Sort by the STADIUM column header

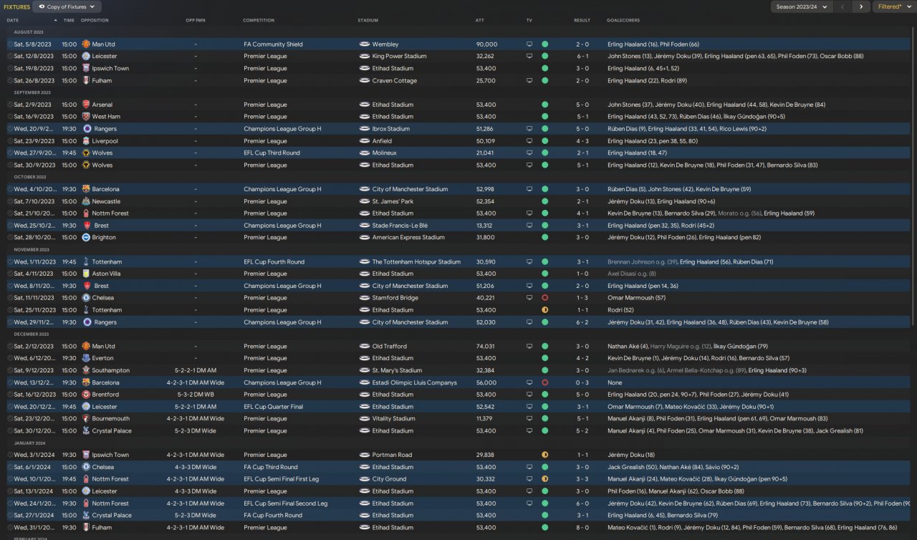pos(368,20)
